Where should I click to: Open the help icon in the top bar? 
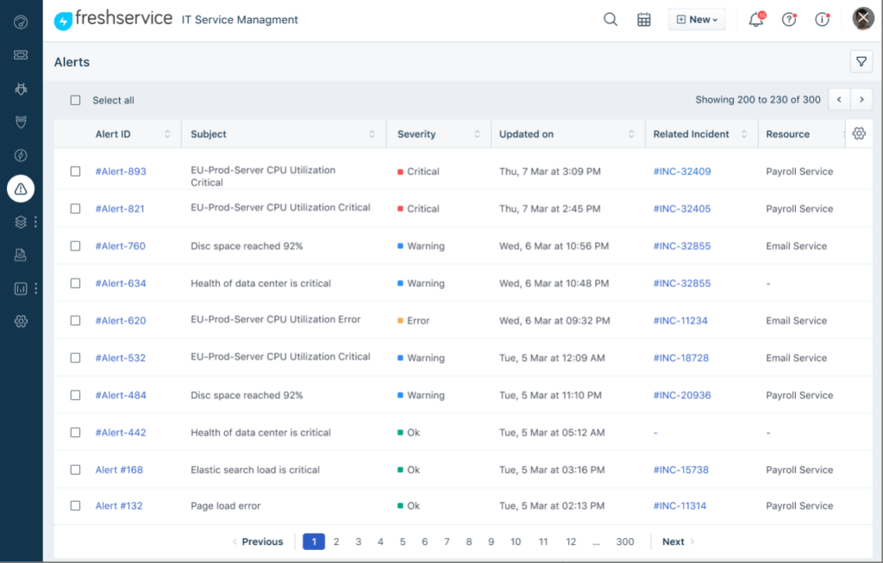tap(789, 19)
